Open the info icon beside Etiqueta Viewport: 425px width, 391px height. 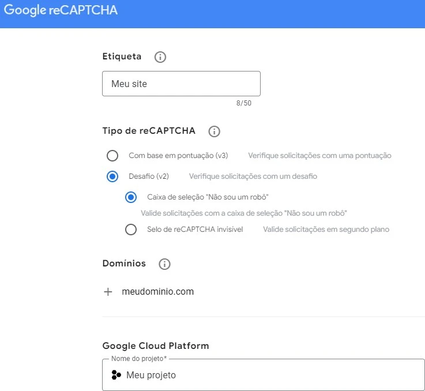(x=160, y=57)
